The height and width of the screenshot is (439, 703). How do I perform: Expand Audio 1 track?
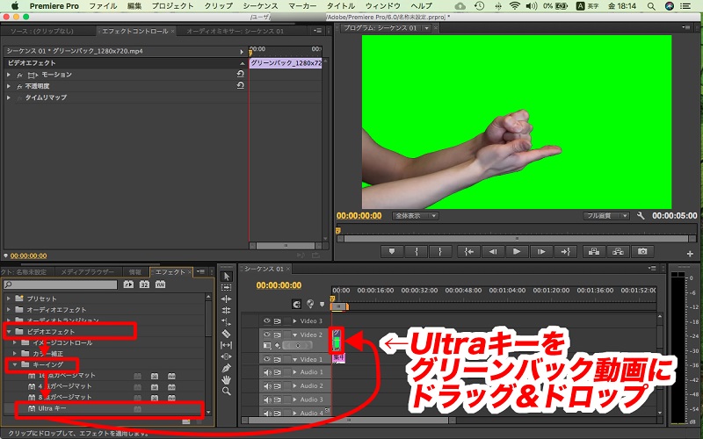point(295,372)
